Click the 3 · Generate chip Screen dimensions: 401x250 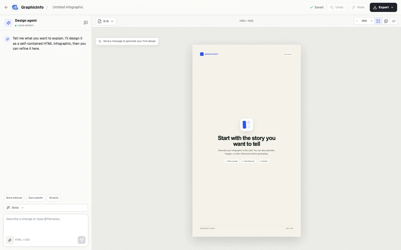coord(263,161)
